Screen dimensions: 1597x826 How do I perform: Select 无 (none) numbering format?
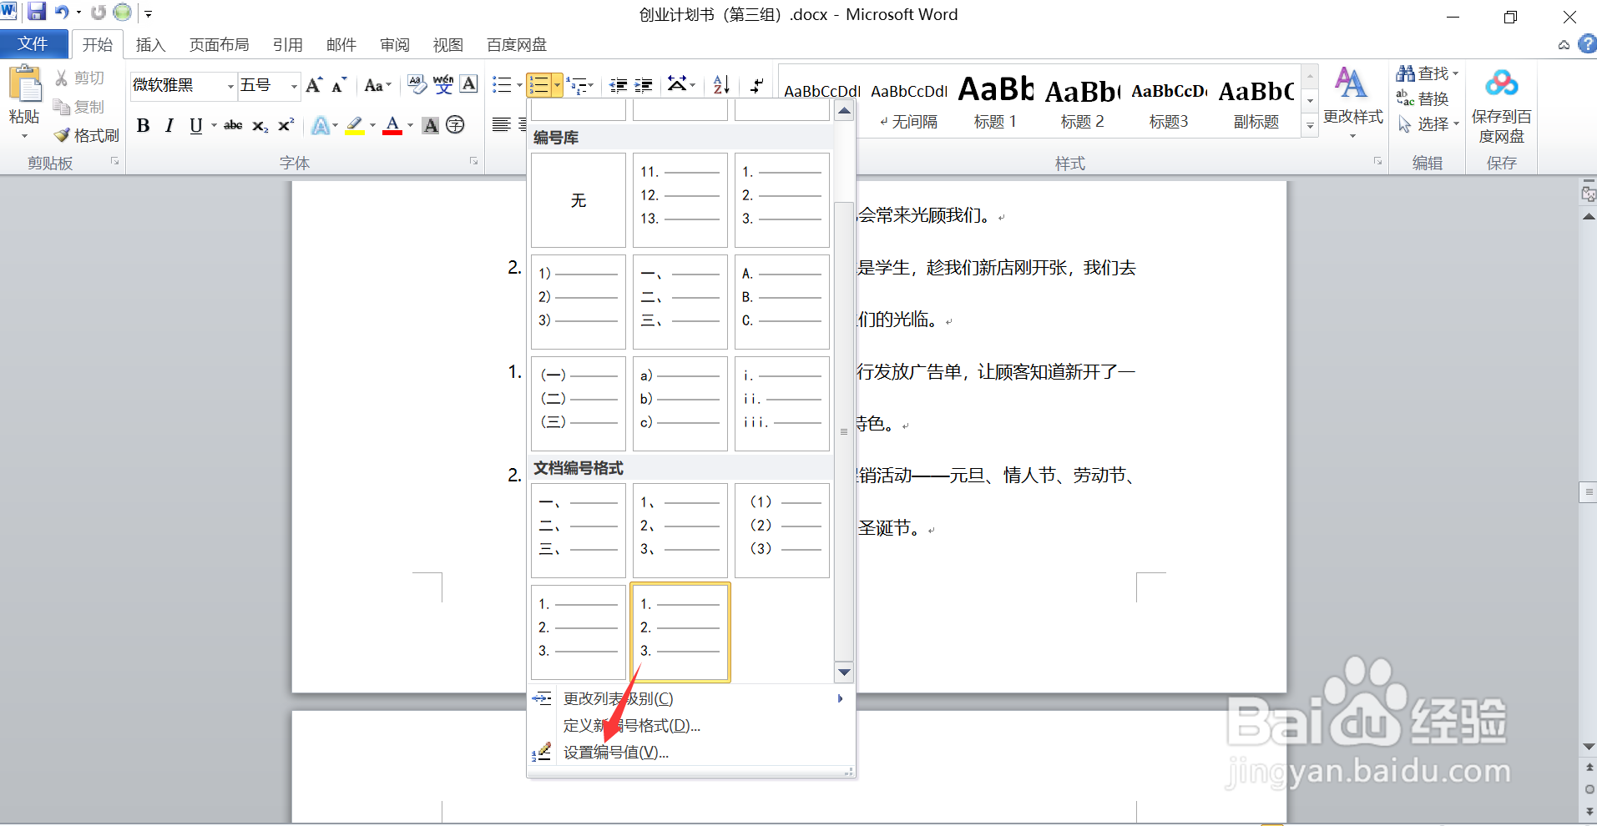pos(579,200)
